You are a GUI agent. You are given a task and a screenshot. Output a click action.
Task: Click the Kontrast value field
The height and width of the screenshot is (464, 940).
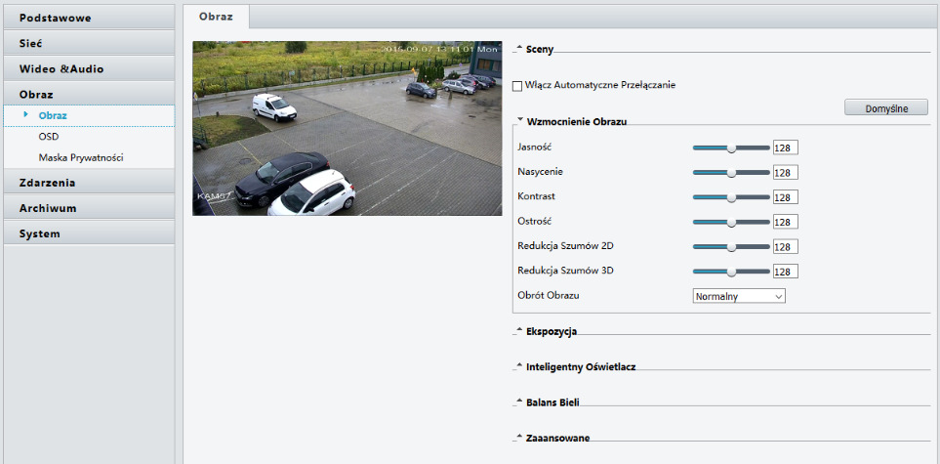click(786, 197)
